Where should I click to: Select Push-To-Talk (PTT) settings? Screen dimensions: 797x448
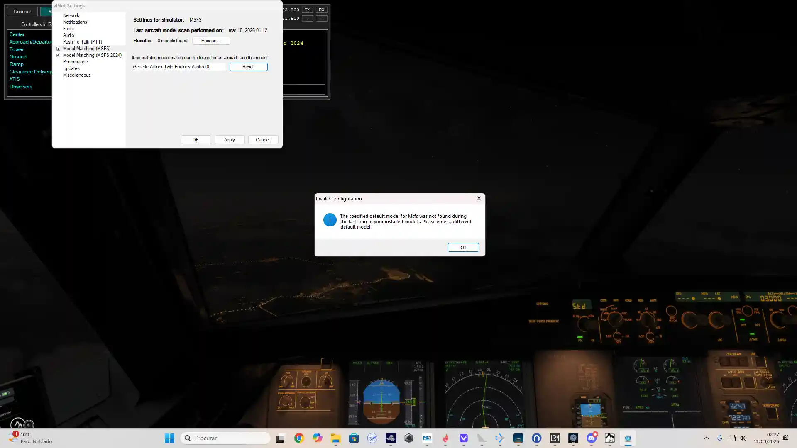[x=82, y=42]
